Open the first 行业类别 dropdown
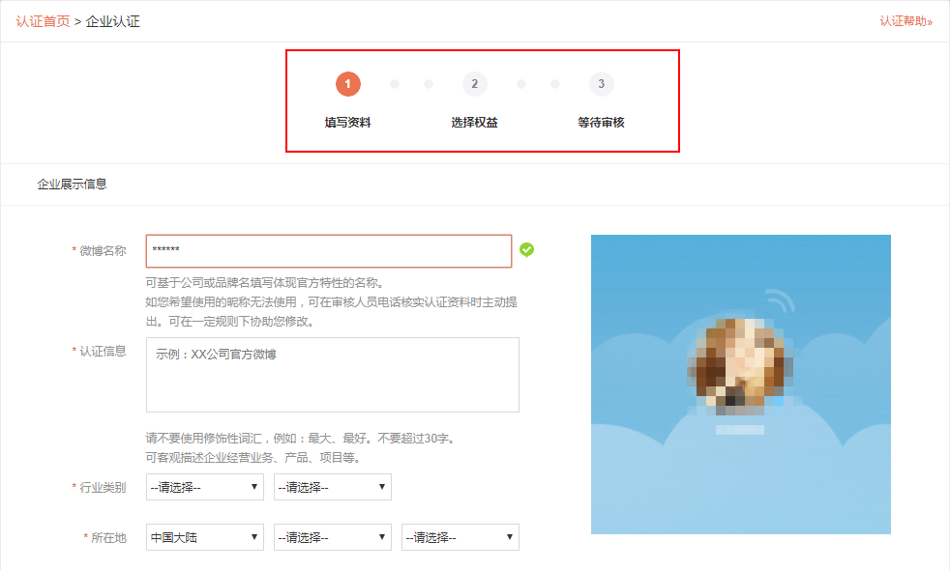The image size is (950, 570). (x=203, y=487)
